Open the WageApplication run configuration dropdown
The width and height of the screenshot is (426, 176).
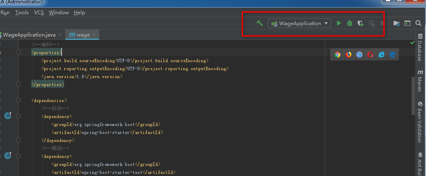point(299,23)
